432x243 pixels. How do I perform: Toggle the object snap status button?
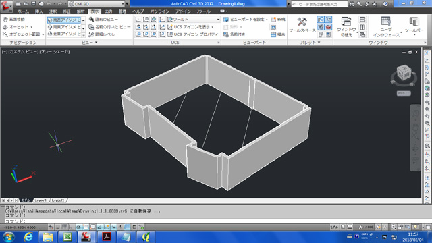click(x=86, y=227)
